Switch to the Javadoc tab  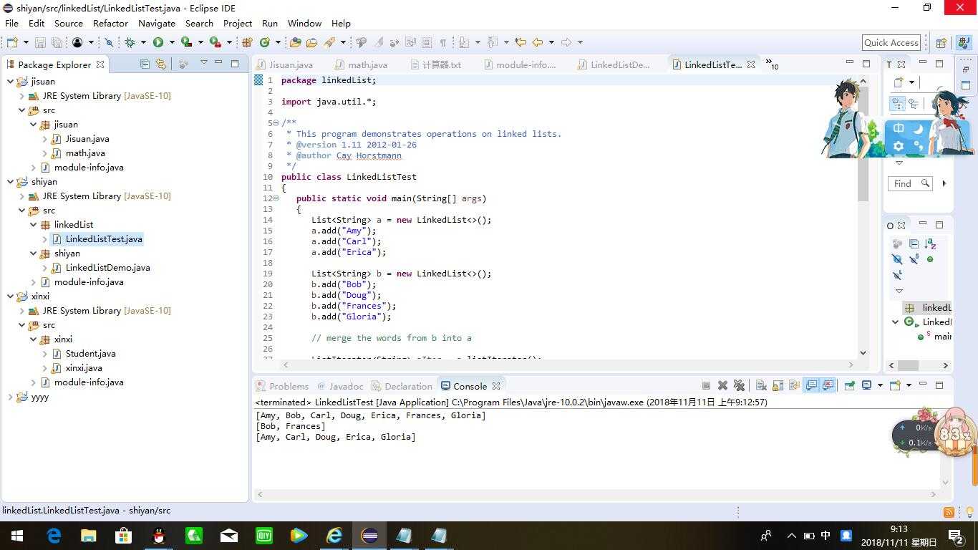340,386
